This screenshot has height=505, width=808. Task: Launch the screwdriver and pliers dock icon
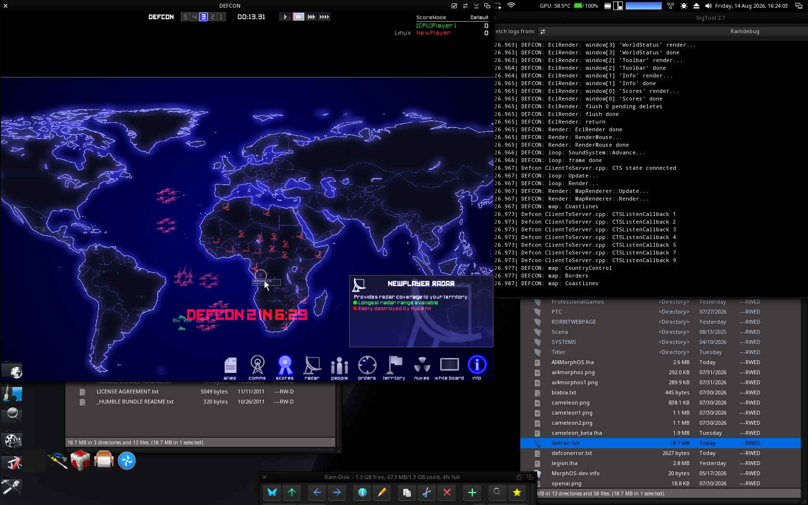coord(58,461)
